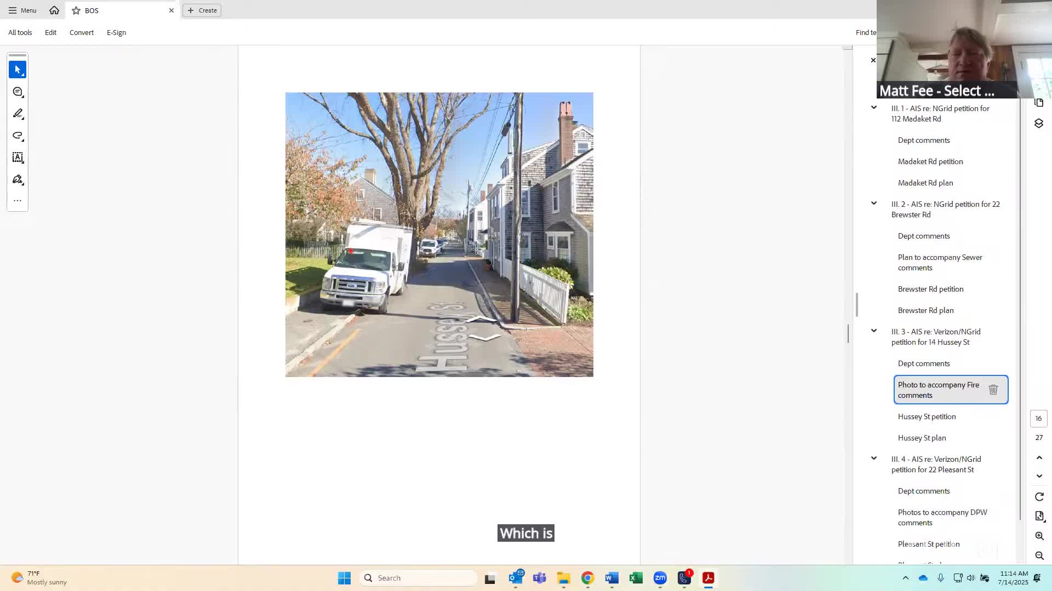Viewport: 1052px width, 591px height.
Task: Choose the add comment tool
Action: (18, 92)
